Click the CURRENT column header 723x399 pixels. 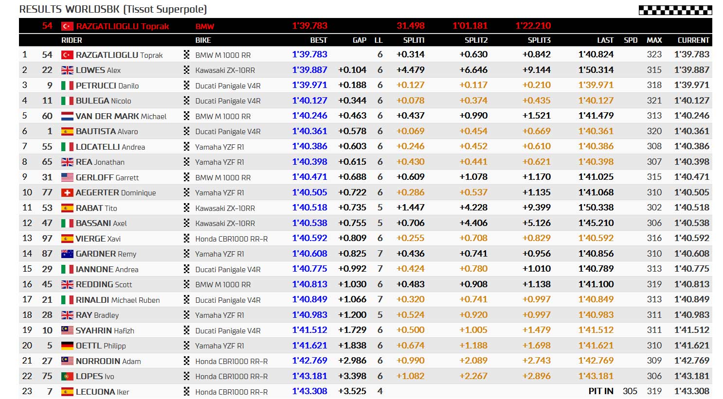[x=693, y=40]
